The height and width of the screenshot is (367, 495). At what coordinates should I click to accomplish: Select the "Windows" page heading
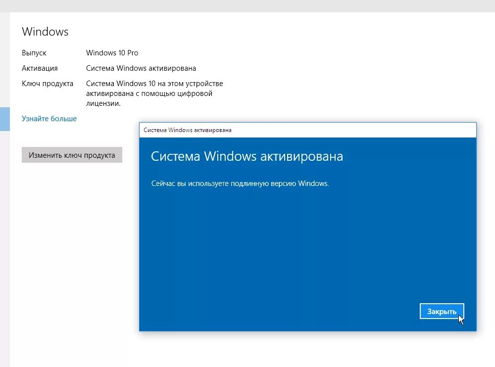tap(45, 32)
